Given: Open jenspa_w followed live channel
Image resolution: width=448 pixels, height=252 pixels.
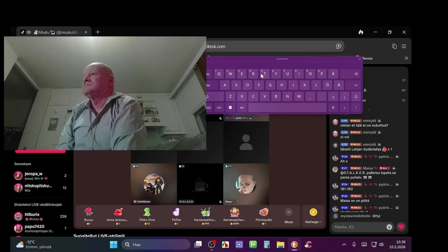Looking at the screenshot, I should (x=40, y=176).
